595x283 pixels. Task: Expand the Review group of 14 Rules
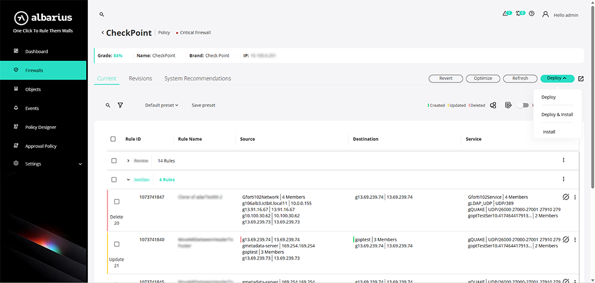128,161
